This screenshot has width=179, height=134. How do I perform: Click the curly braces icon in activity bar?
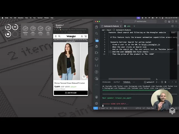[x=96, y=66]
